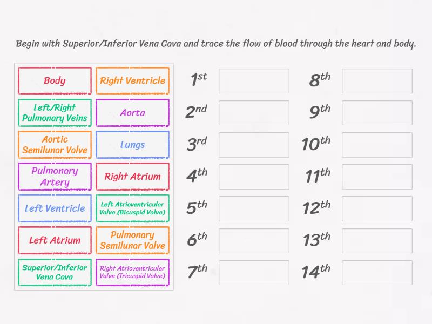
Task: Click the Aortic Semilunar Valve tile
Action: click(55, 145)
